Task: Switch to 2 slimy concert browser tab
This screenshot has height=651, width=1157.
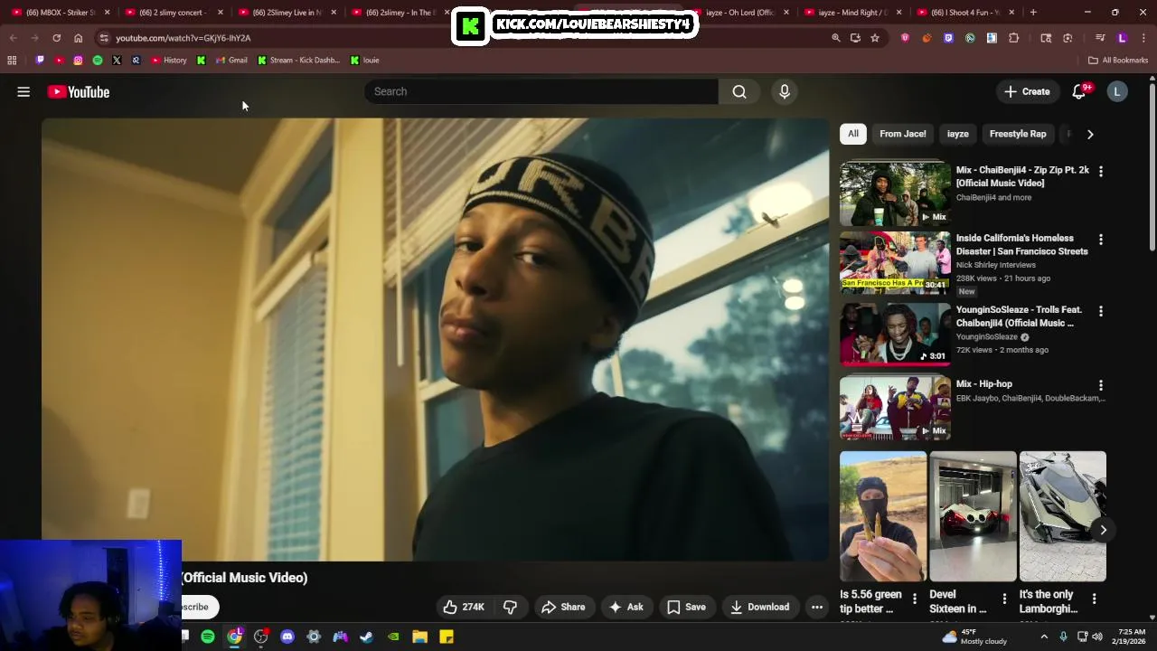Action: click(x=172, y=13)
